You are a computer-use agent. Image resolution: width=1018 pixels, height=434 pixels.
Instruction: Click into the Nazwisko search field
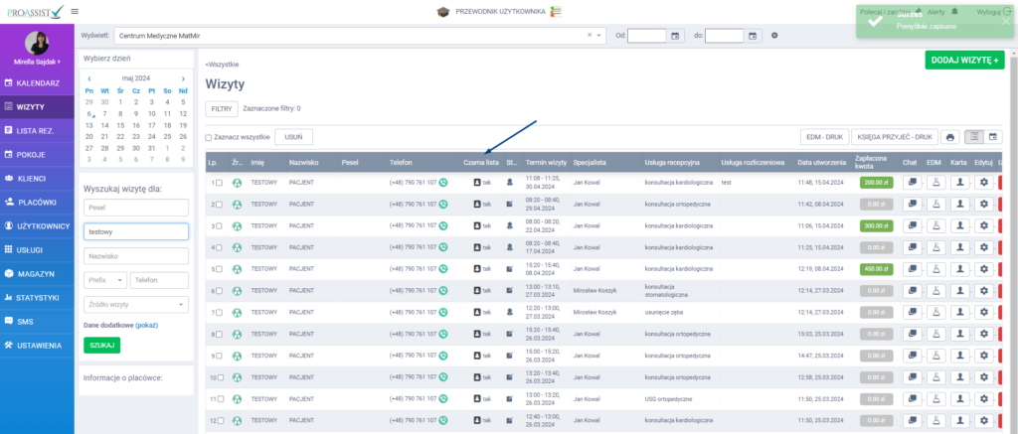[136, 256]
